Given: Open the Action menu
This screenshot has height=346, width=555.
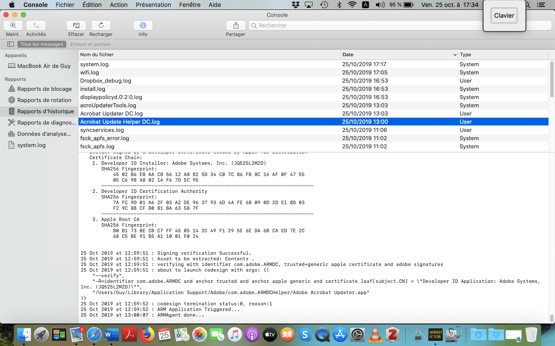Looking at the screenshot, I should [119, 5].
